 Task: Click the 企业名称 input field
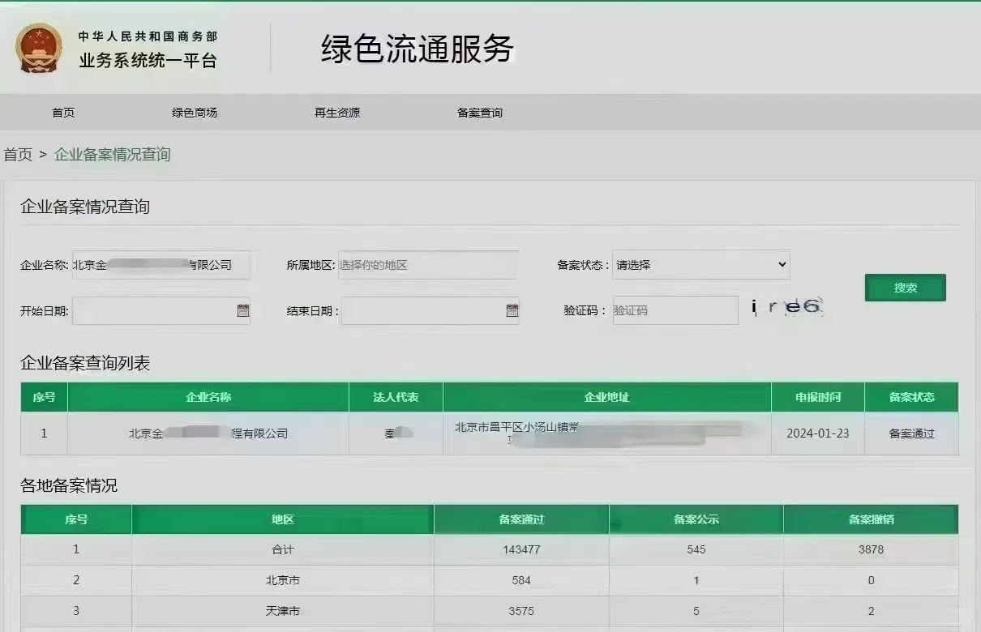tap(161, 264)
